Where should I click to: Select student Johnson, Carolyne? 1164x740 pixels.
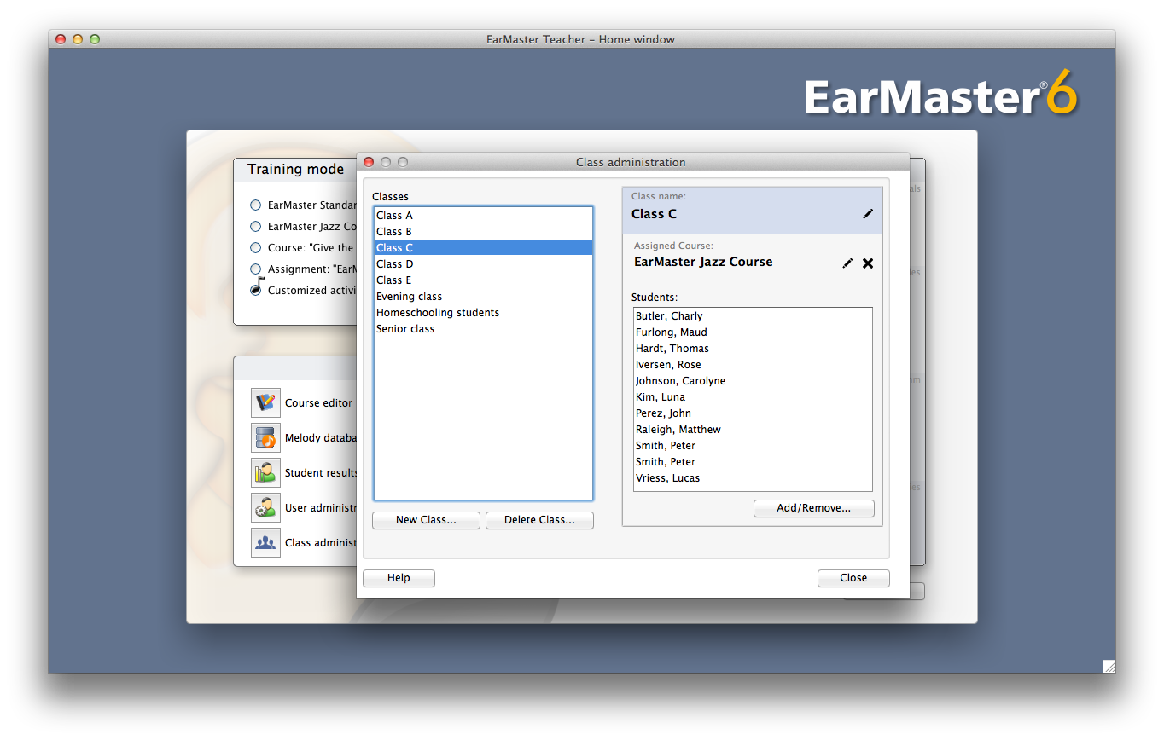[680, 381]
